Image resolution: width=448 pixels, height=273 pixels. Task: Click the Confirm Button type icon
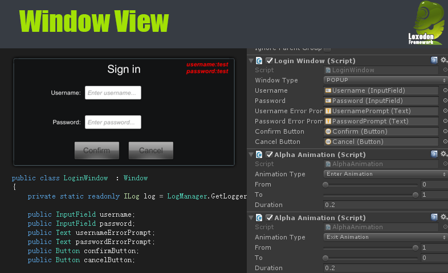point(328,131)
